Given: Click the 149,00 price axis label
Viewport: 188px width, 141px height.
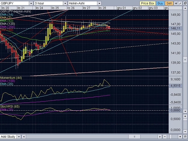Looking at the screenshot, I should [x=176, y=15].
